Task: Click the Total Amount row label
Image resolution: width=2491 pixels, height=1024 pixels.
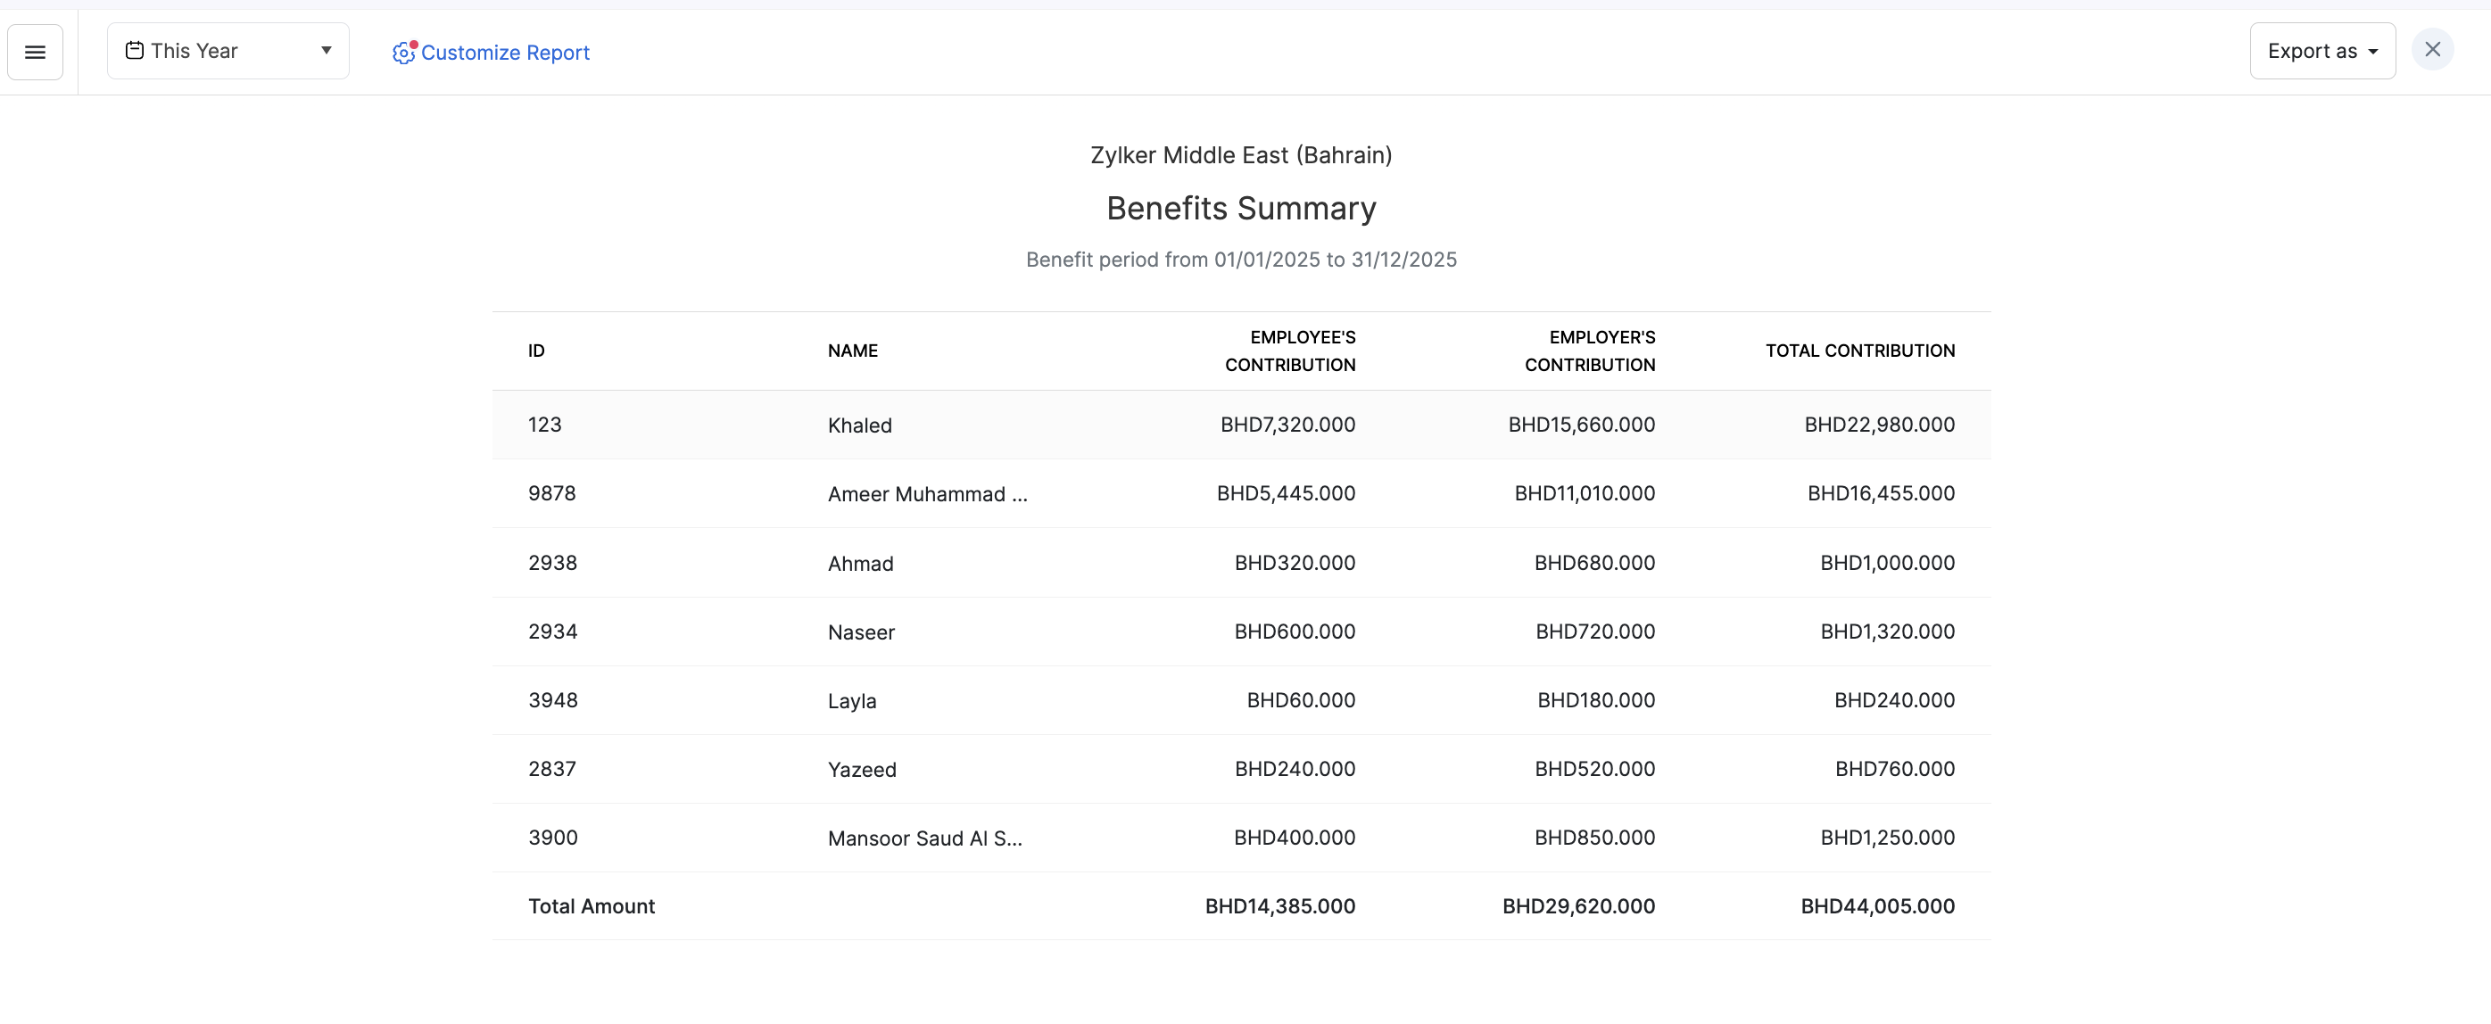Action: (x=591, y=906)
